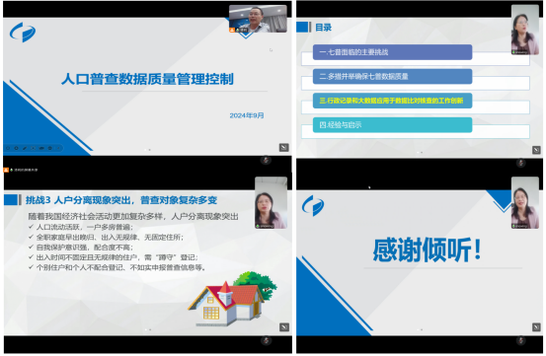This screenshot has height=356, width=546.
Task: Click fullscreen icon on the 挑战3 slide panel
Action: pyautogui.click(x=284, y=327)
